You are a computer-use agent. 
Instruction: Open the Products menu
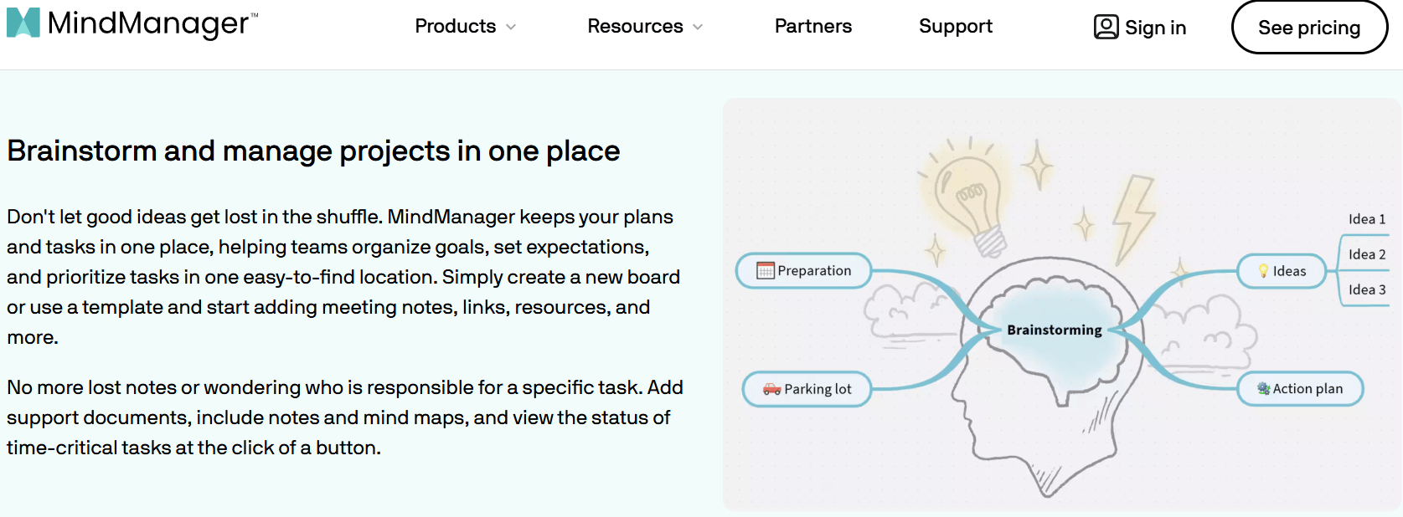(456, 26)
